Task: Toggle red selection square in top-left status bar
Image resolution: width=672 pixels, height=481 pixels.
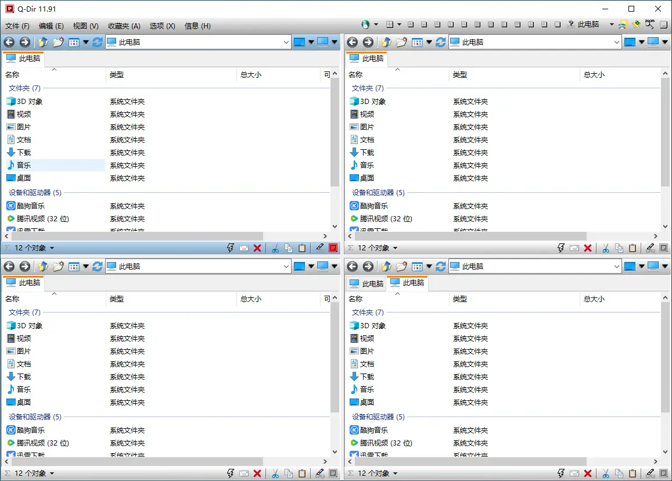Action: click(x=333, y=248)
